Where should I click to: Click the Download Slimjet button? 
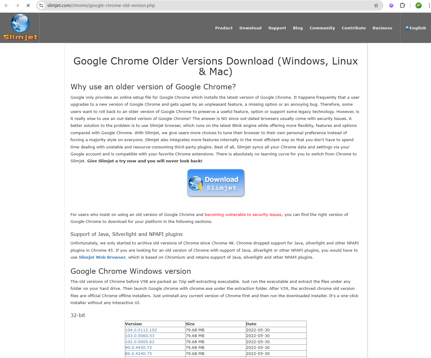pyautogui.click(x=216, y=183)
